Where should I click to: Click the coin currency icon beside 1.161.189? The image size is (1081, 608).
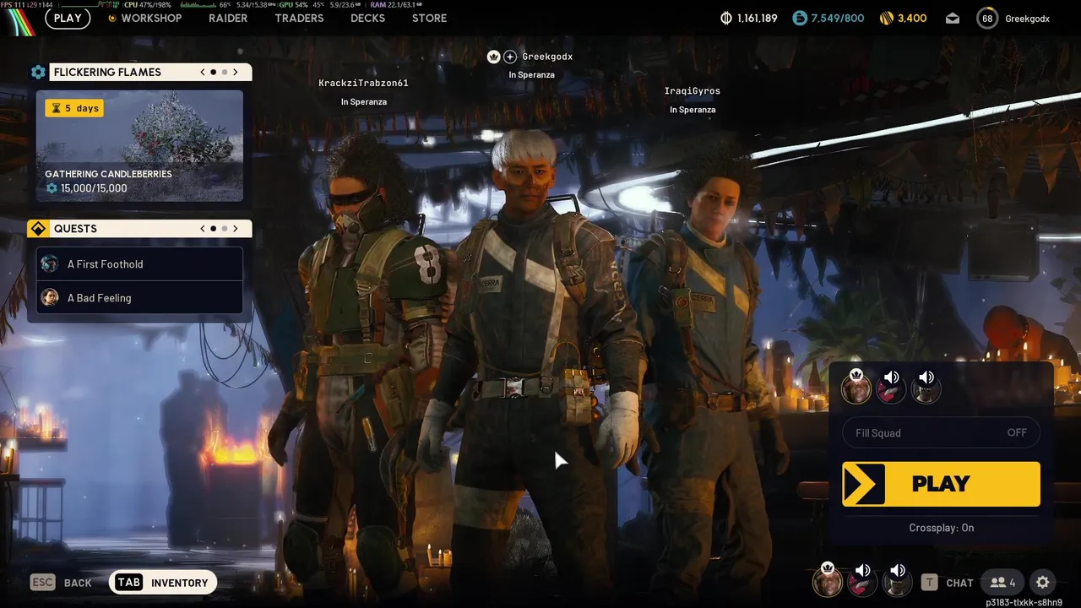coord(726,18)
